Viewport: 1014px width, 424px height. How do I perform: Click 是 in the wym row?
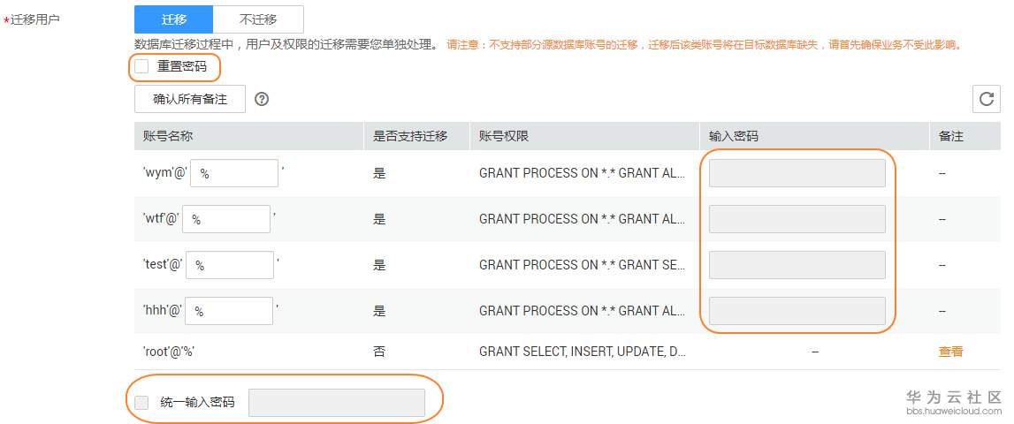point(379,173)
